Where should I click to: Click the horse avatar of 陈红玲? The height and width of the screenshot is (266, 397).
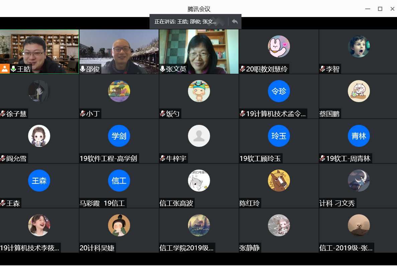coord(279,181)
